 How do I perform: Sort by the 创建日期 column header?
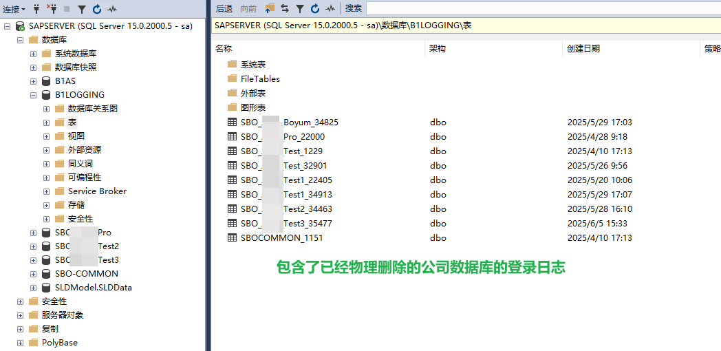click(x=632, y=49)
